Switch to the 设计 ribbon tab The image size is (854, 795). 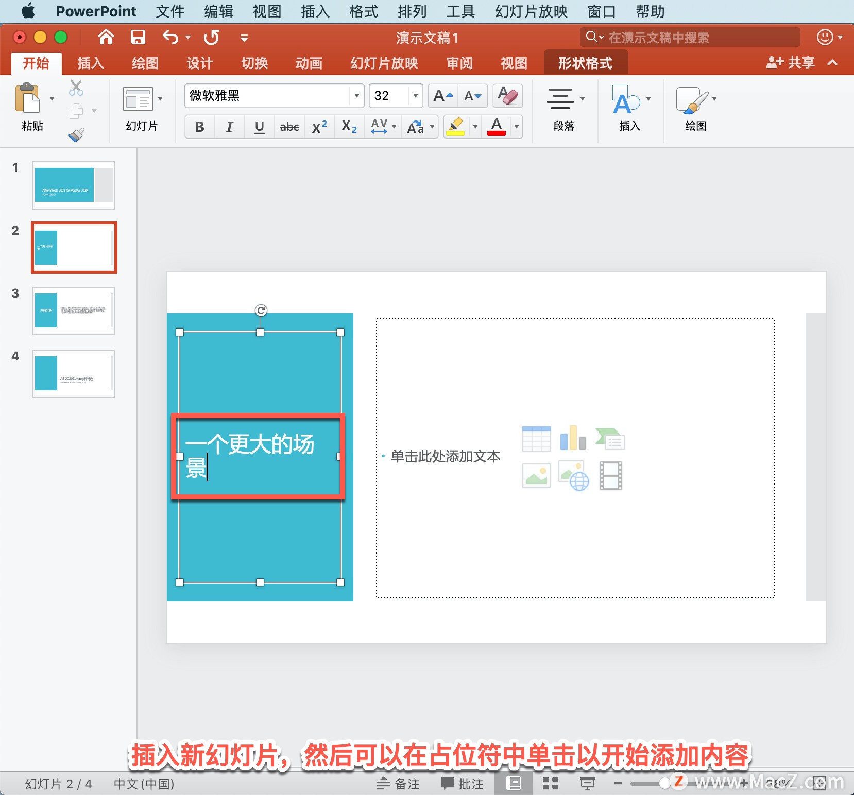pyautogui.click(x=199, y=63)
